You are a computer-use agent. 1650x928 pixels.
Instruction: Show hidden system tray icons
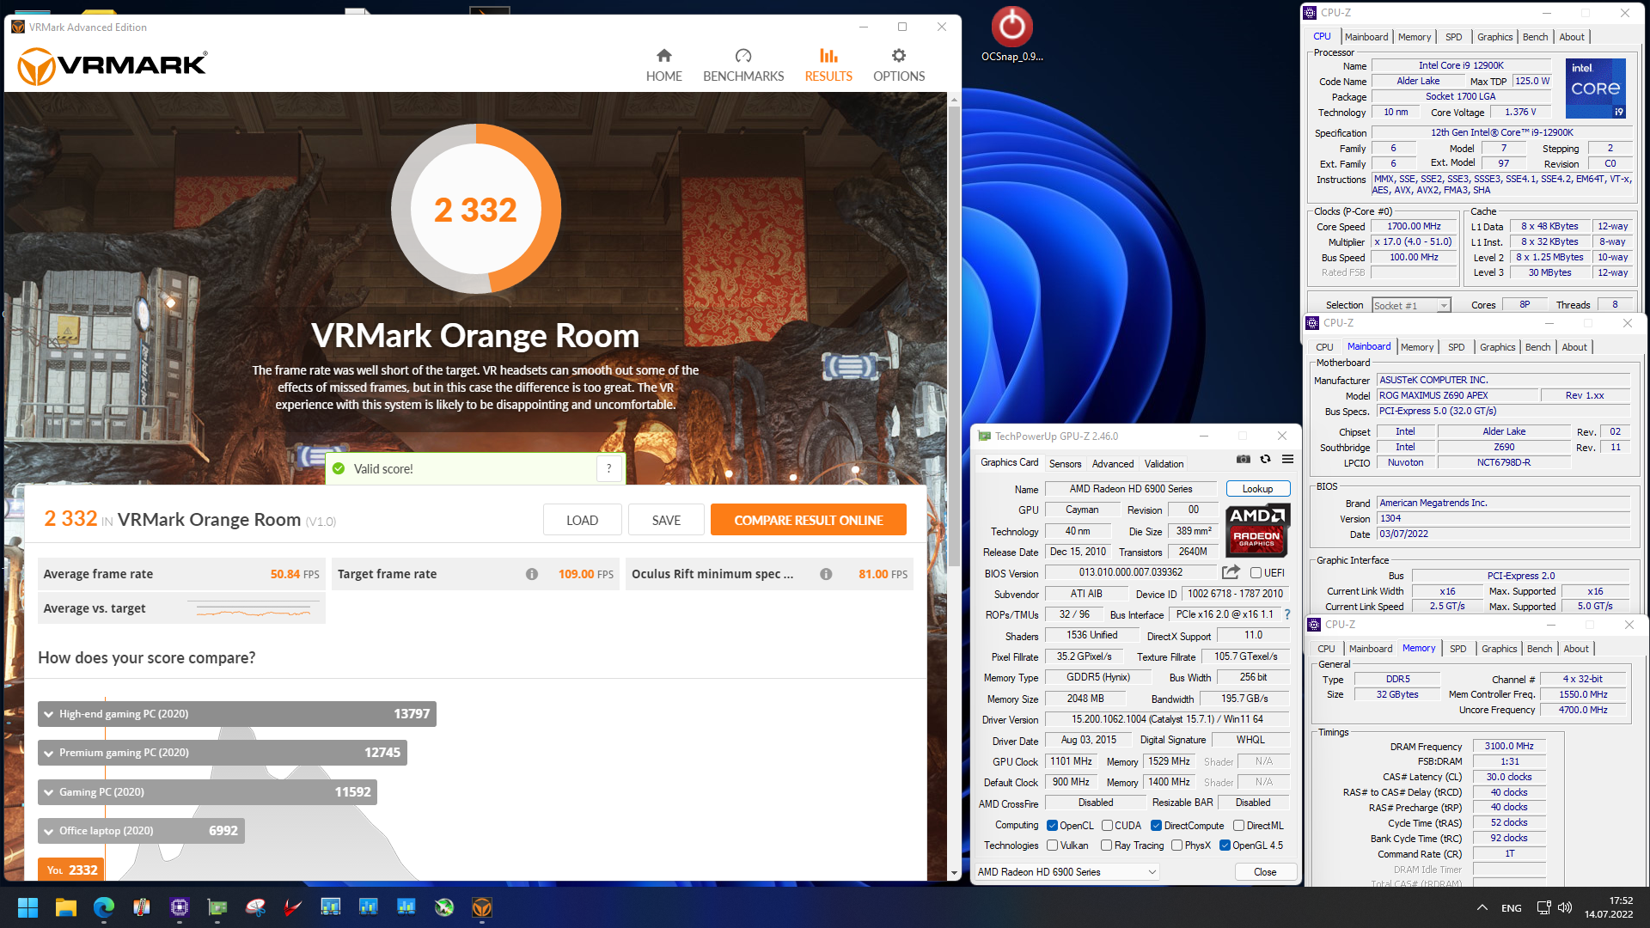(x=1482, y=908)
